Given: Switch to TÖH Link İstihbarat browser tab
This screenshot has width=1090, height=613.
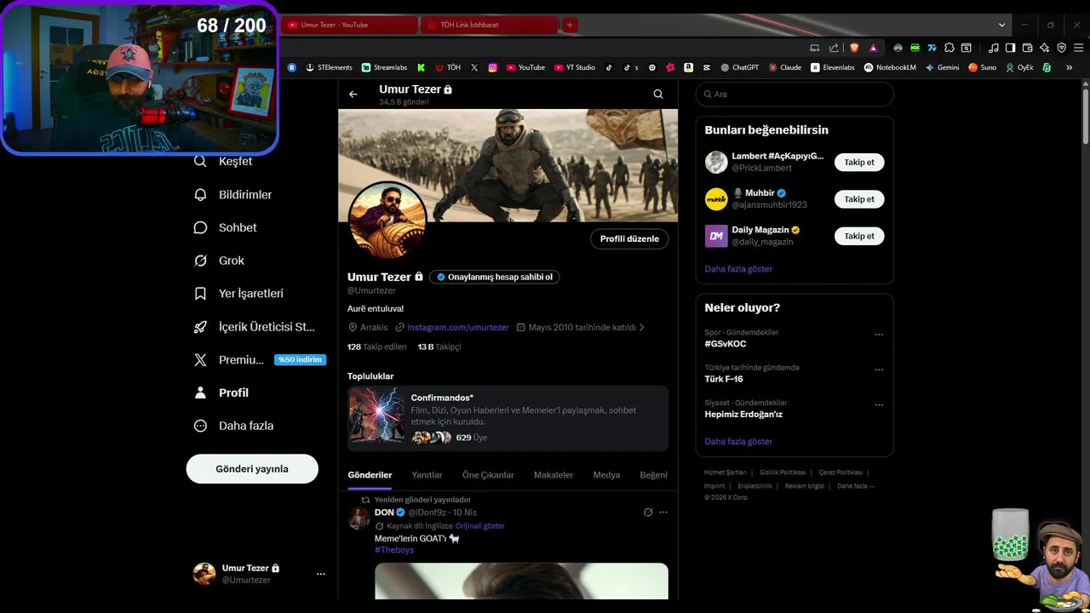Looking at the screenshot, I should 490,25.
